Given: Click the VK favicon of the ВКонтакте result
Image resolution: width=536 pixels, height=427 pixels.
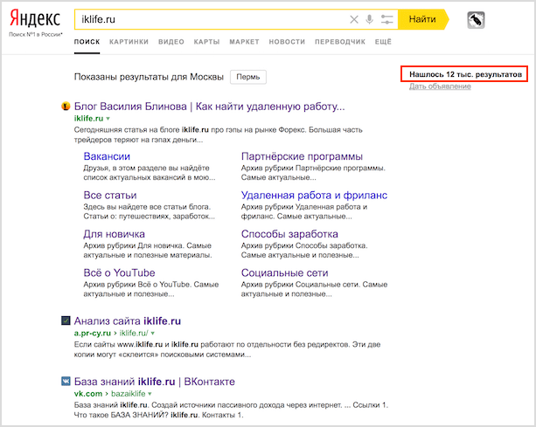Looking at the screenshot, I should (66, 381).
